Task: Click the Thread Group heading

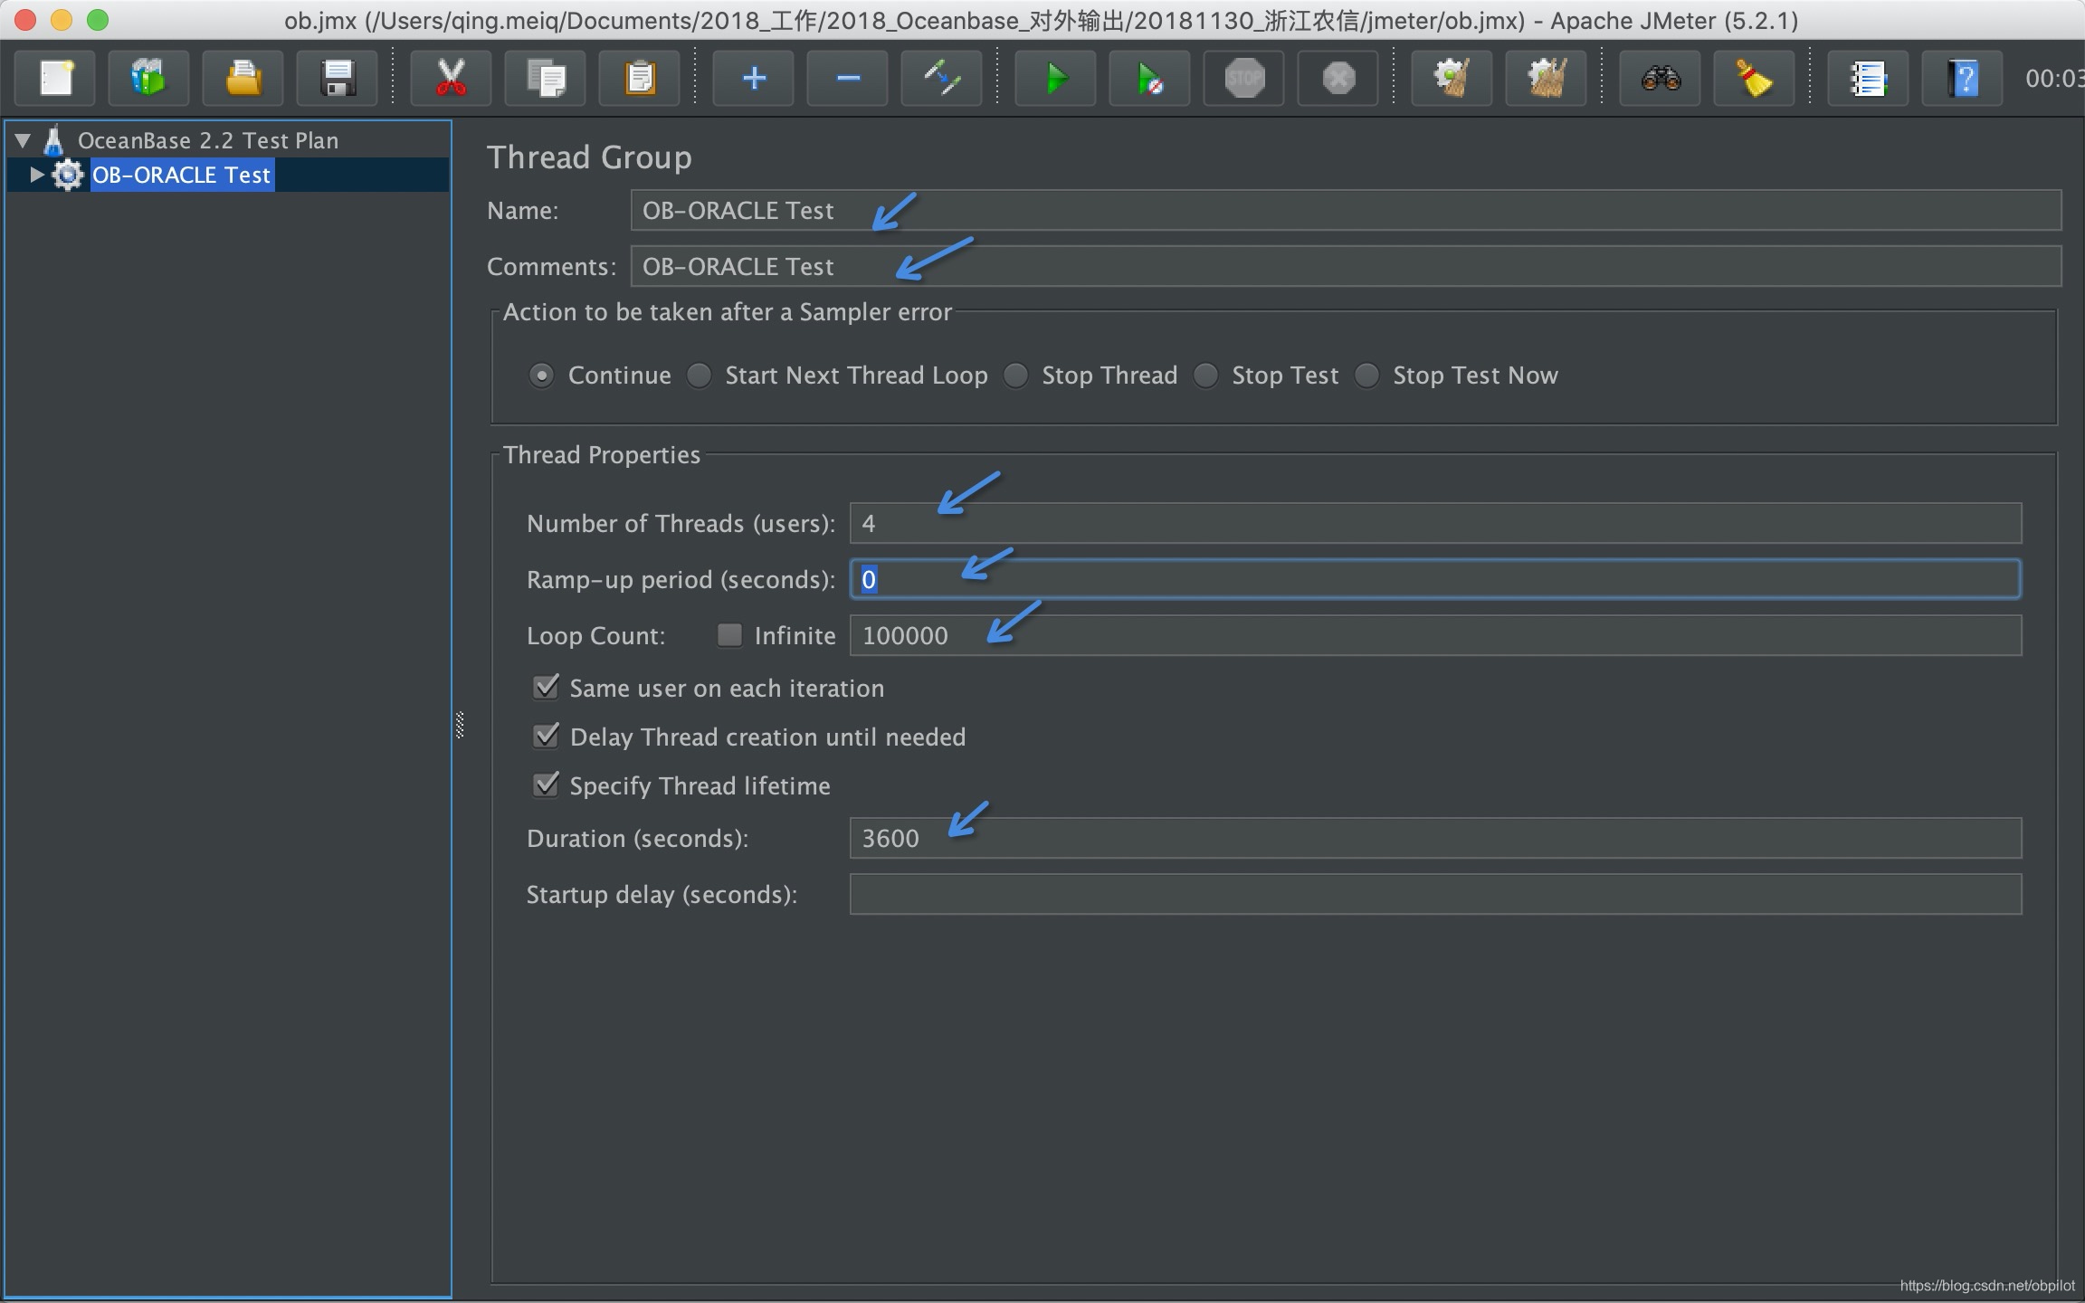Action: 589,157
